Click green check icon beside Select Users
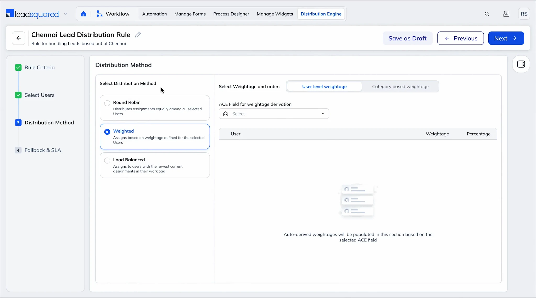The height and width of the screenshot is (298, 536). click(18, 95)
